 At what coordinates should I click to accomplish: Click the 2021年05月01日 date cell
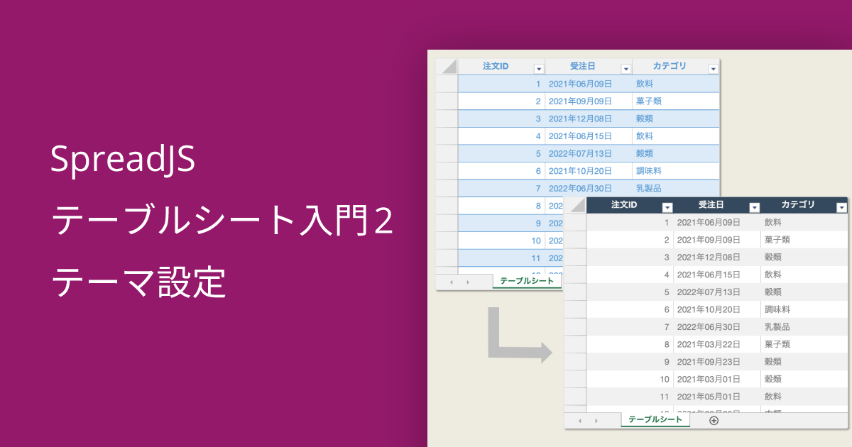tap(709, 397)
